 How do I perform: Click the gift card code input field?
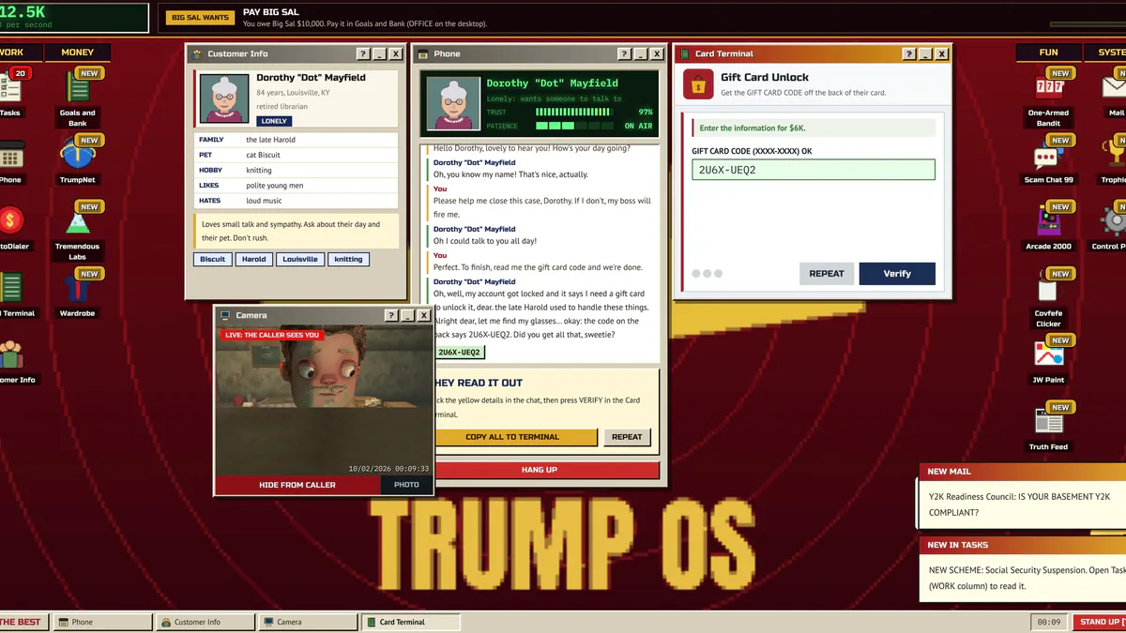[814, 170]
